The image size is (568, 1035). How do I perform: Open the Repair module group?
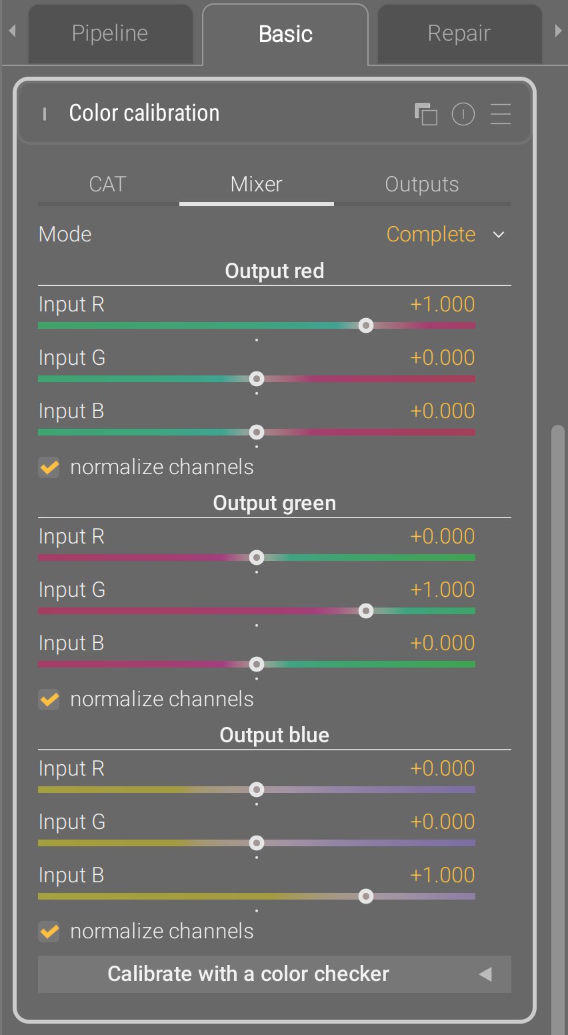(x=459, y=34)
